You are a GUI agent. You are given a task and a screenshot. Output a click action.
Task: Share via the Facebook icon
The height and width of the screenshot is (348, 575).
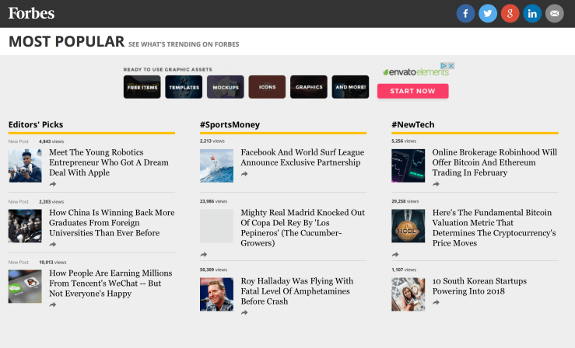pyautogui.click(x=465, y=13)
